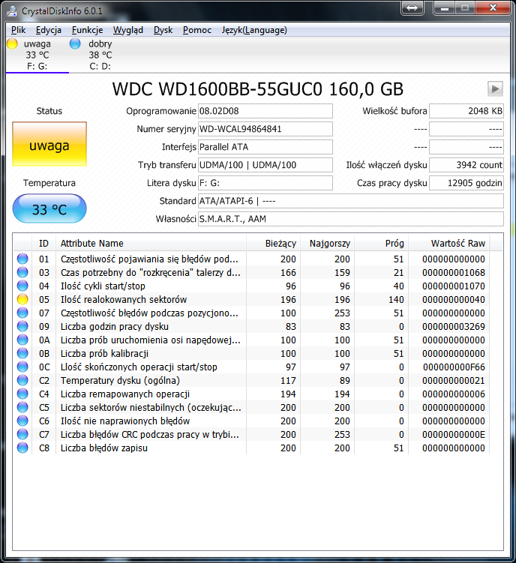Click the yellow uwaga health status button
This screenshot has height=563, width=516.
tap(49, 144)
